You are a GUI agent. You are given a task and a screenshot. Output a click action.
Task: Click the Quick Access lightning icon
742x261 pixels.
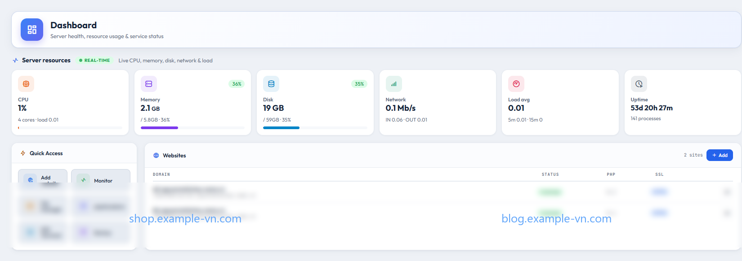[x=23, y=153]
